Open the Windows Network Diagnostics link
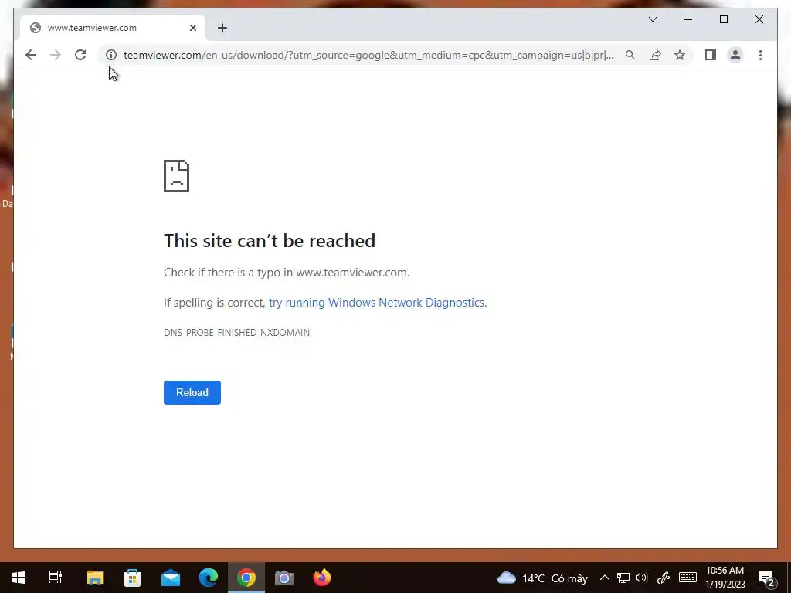This screenshot has height=593, width=791. pyautogui.click(x=377, y=303)
